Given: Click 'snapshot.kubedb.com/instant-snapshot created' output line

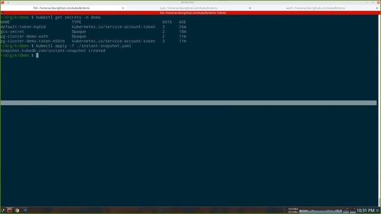Looking at the screenshot, I should click(x=53, y=51).
